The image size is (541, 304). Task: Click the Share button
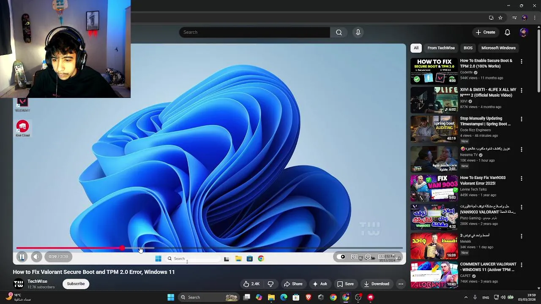(293, 284)
